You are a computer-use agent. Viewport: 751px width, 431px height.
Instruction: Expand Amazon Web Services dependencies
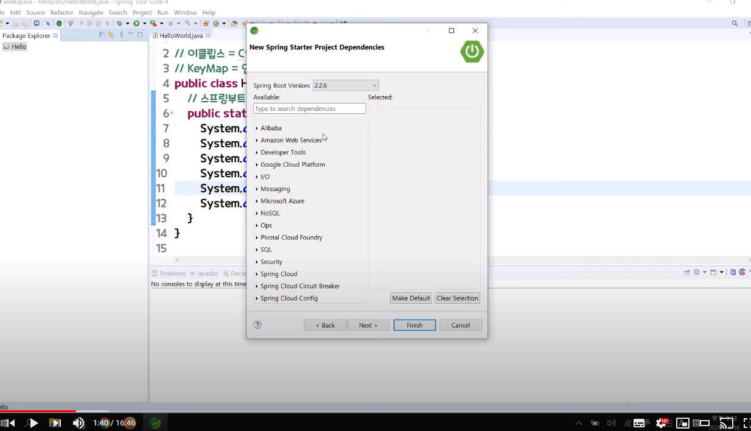(257, 141)
